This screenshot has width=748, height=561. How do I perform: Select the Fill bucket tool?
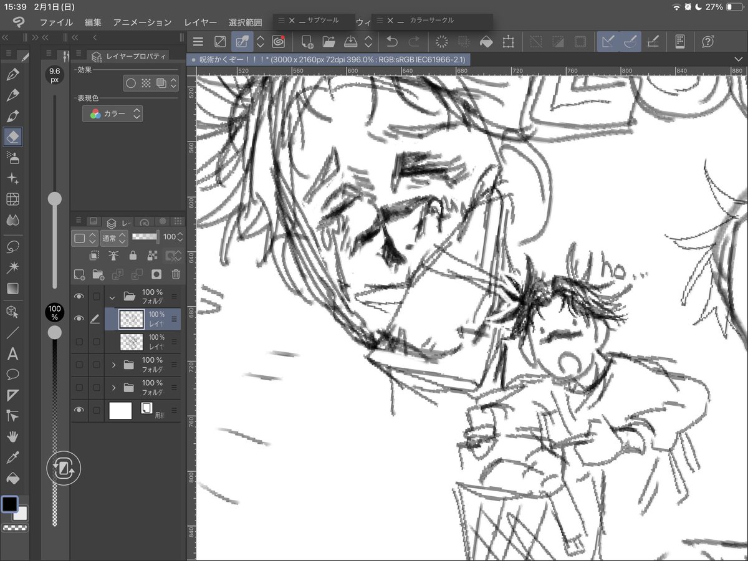pyautogui.click(x=12, y=478)
